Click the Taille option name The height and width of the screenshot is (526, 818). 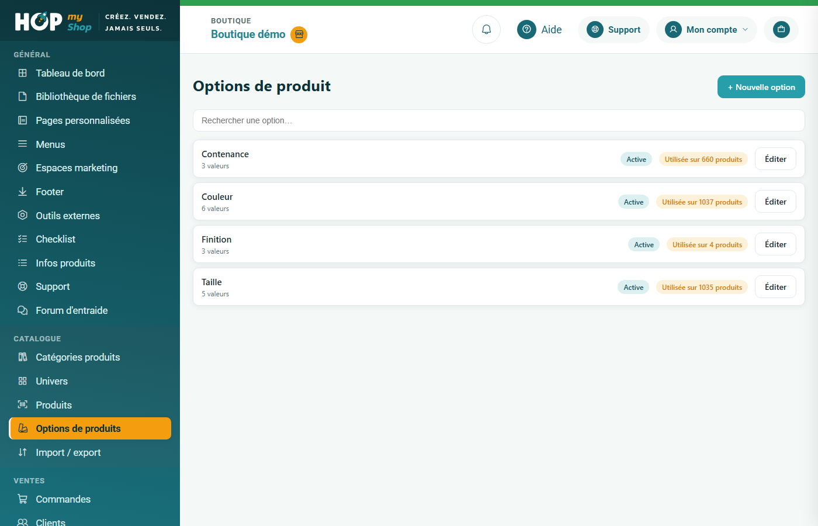coord(212,282)
